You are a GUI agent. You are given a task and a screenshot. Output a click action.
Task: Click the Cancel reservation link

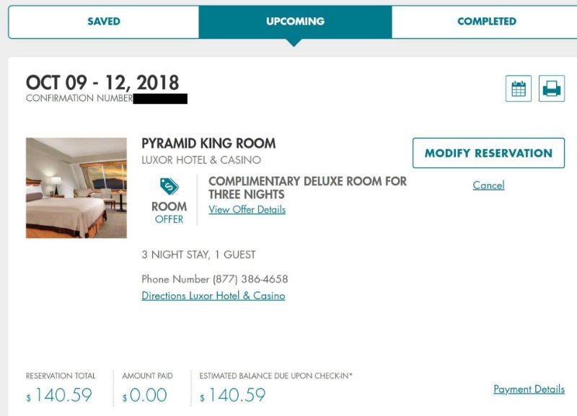click(x=488, y=185)
